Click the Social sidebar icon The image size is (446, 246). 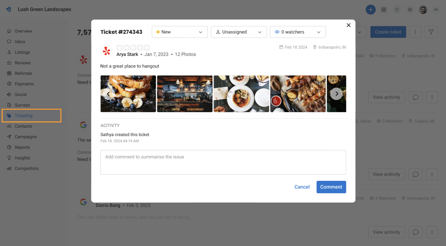(9, 95)
